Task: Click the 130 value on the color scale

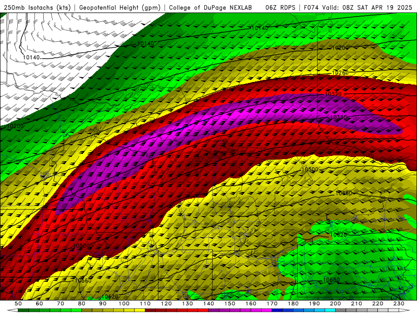Action: click(188, 304)
